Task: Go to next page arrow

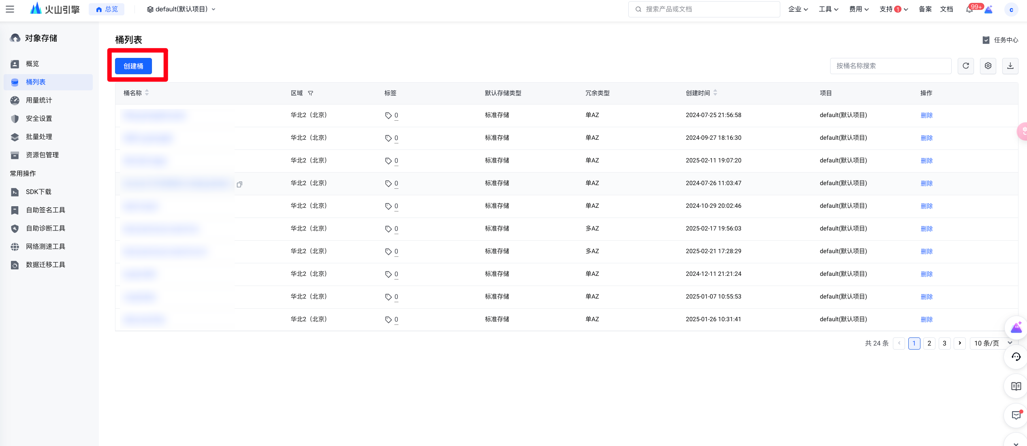Action: [x=960, y=343]
